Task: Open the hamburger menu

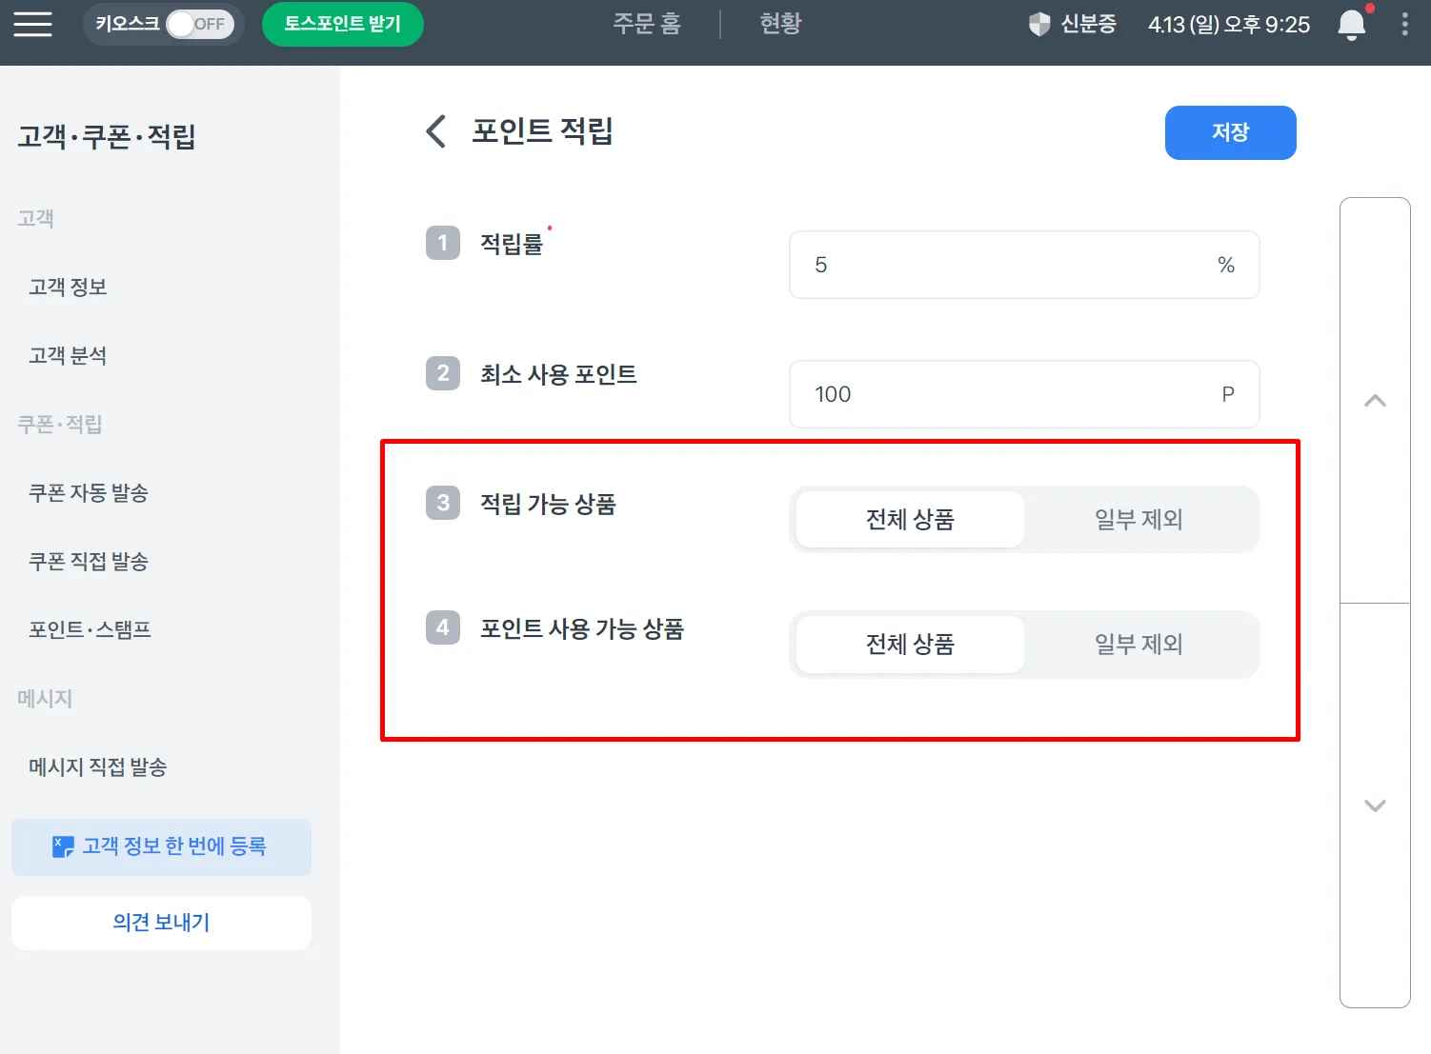Action: [33, 24]
